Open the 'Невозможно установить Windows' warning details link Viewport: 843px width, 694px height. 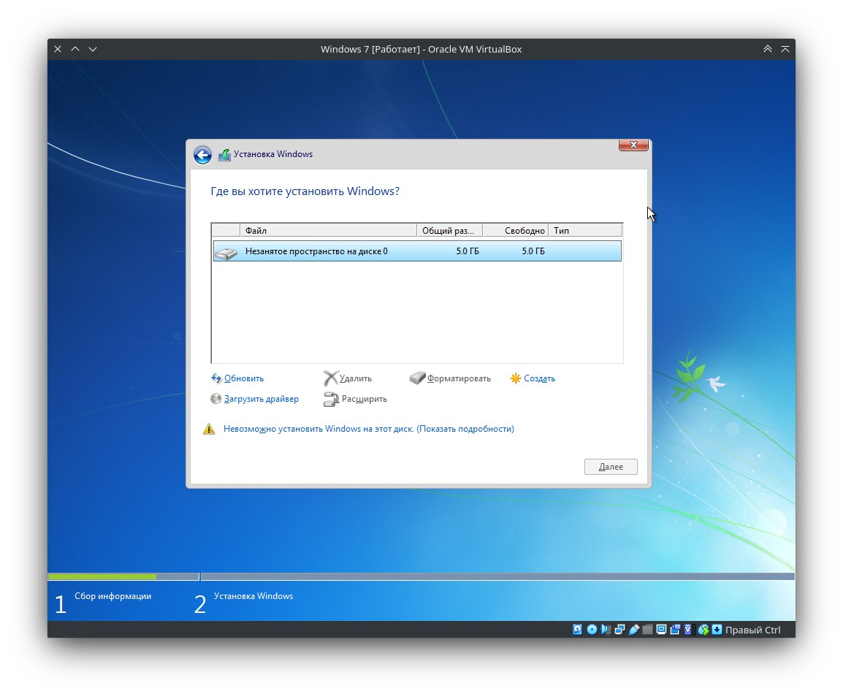click(x=368, y=429)
